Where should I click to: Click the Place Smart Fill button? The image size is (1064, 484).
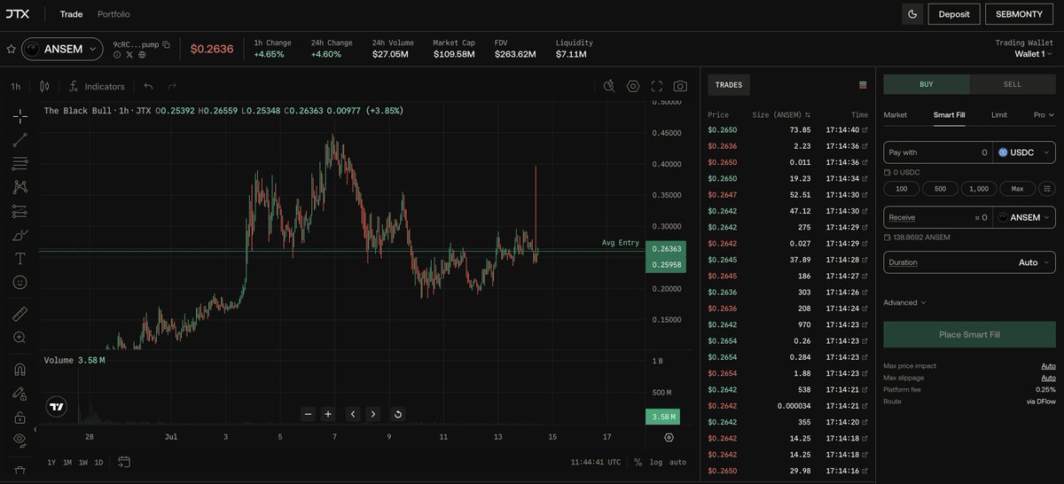[969, 334]
